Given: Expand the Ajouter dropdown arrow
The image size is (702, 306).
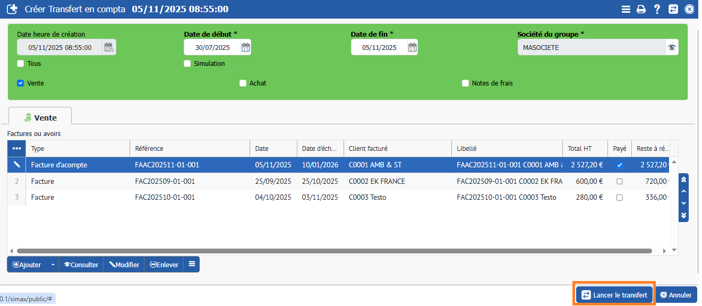Looking at the screenshot, I should [x=52, y=265].
